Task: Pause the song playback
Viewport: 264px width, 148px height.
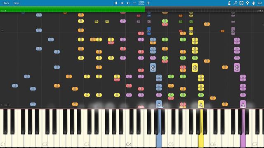Action: (115, 3)
